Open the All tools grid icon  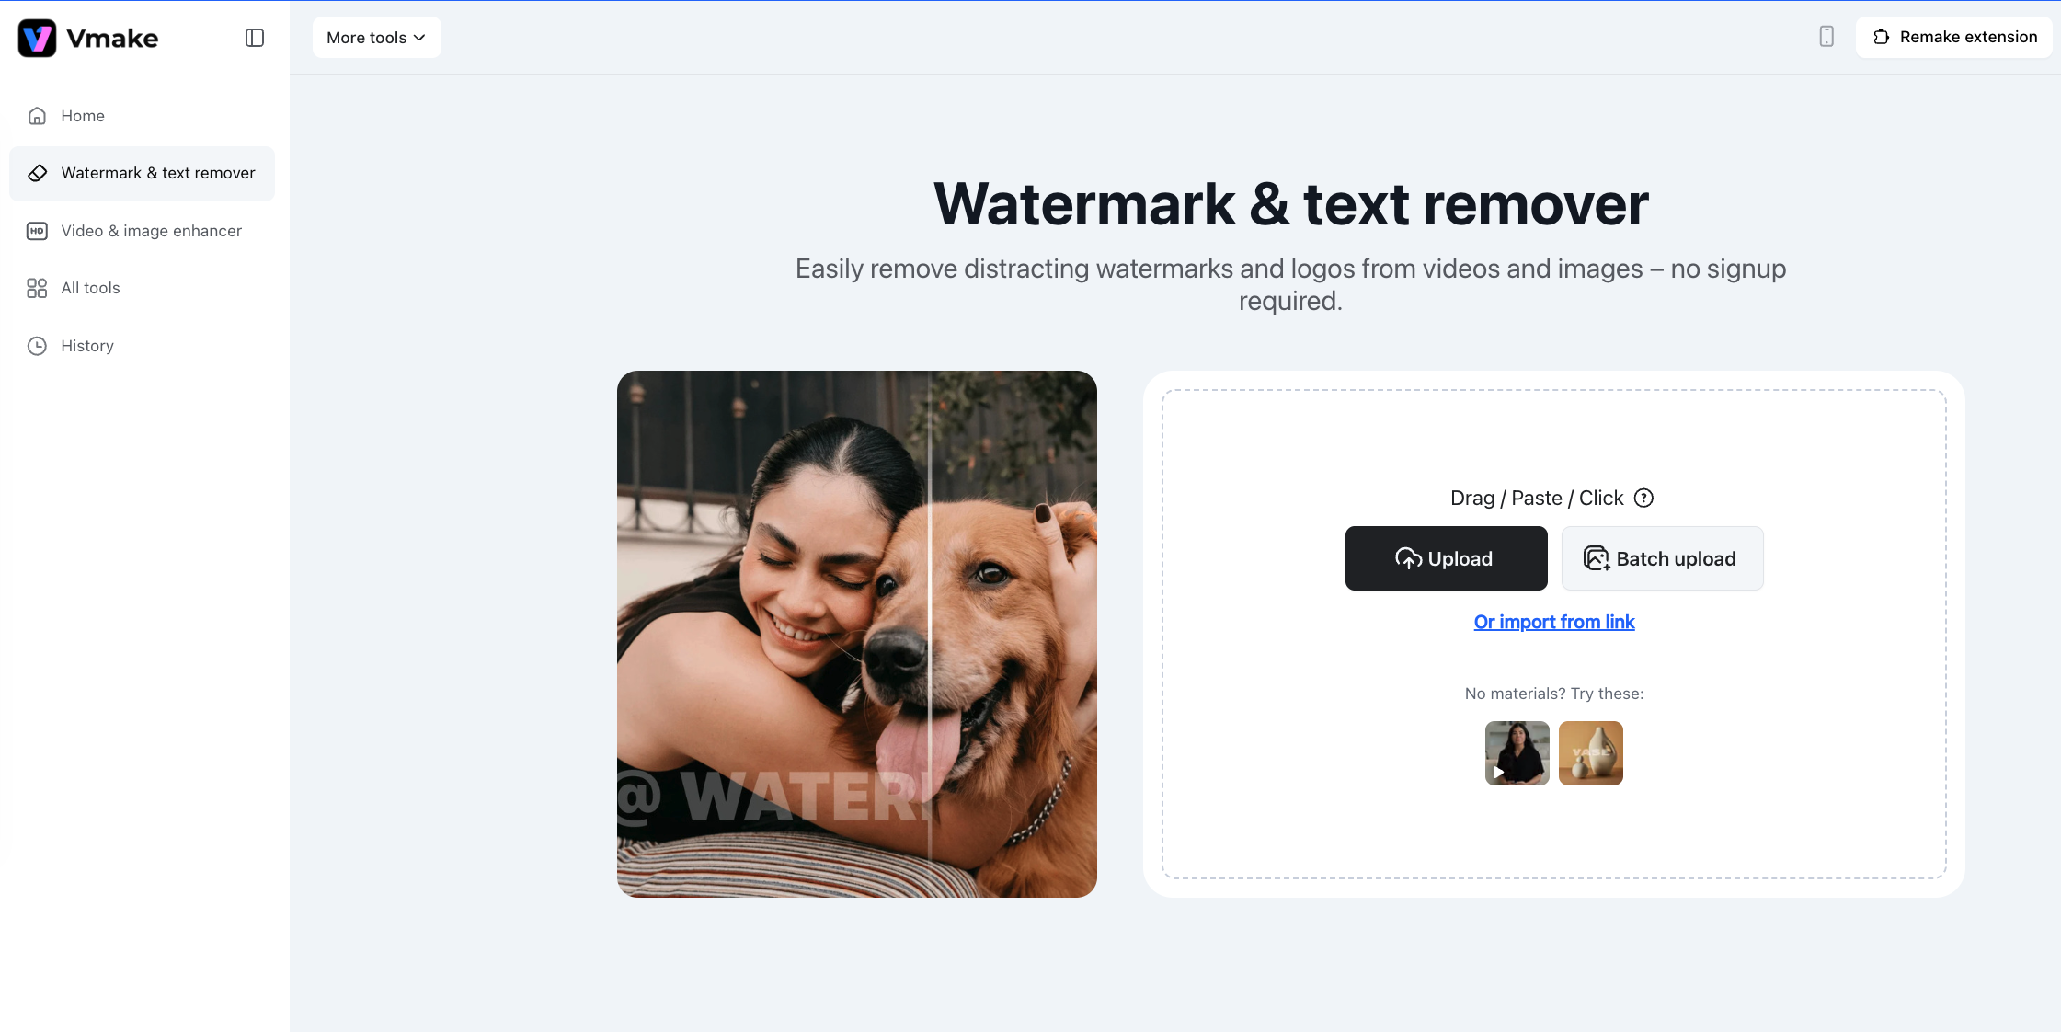tap(37, 288)
